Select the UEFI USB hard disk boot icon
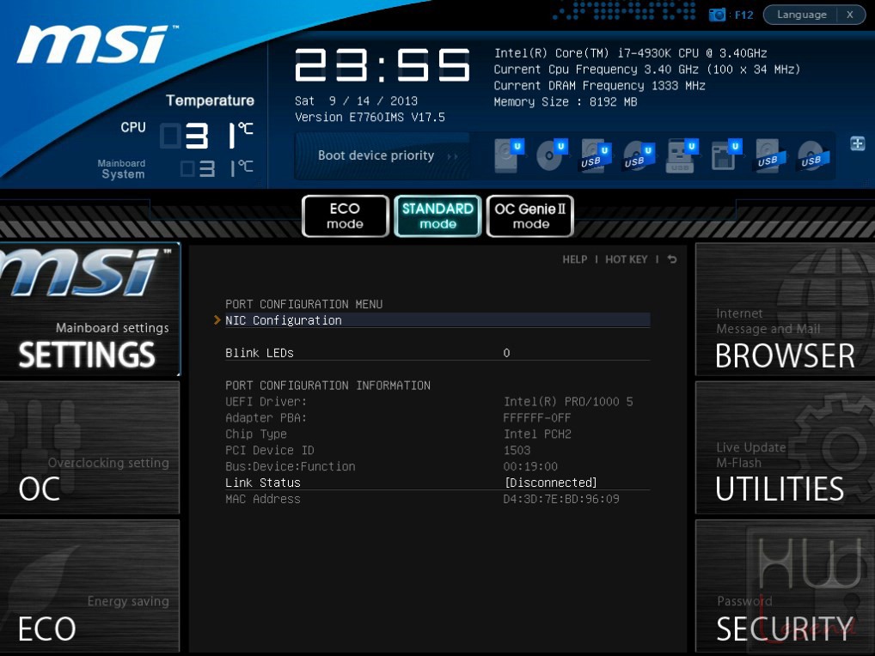Screen dimensions: 875x656 click(x=596, y=155)
